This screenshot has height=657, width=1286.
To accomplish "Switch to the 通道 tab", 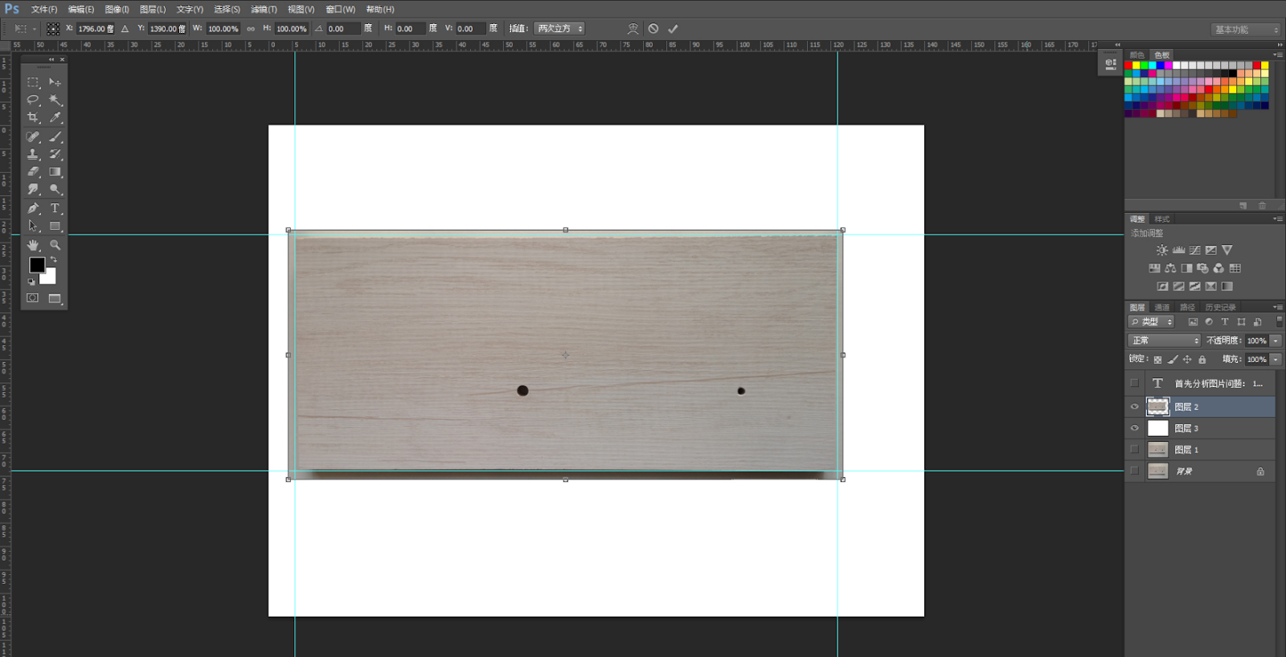I will point(1162,308).
